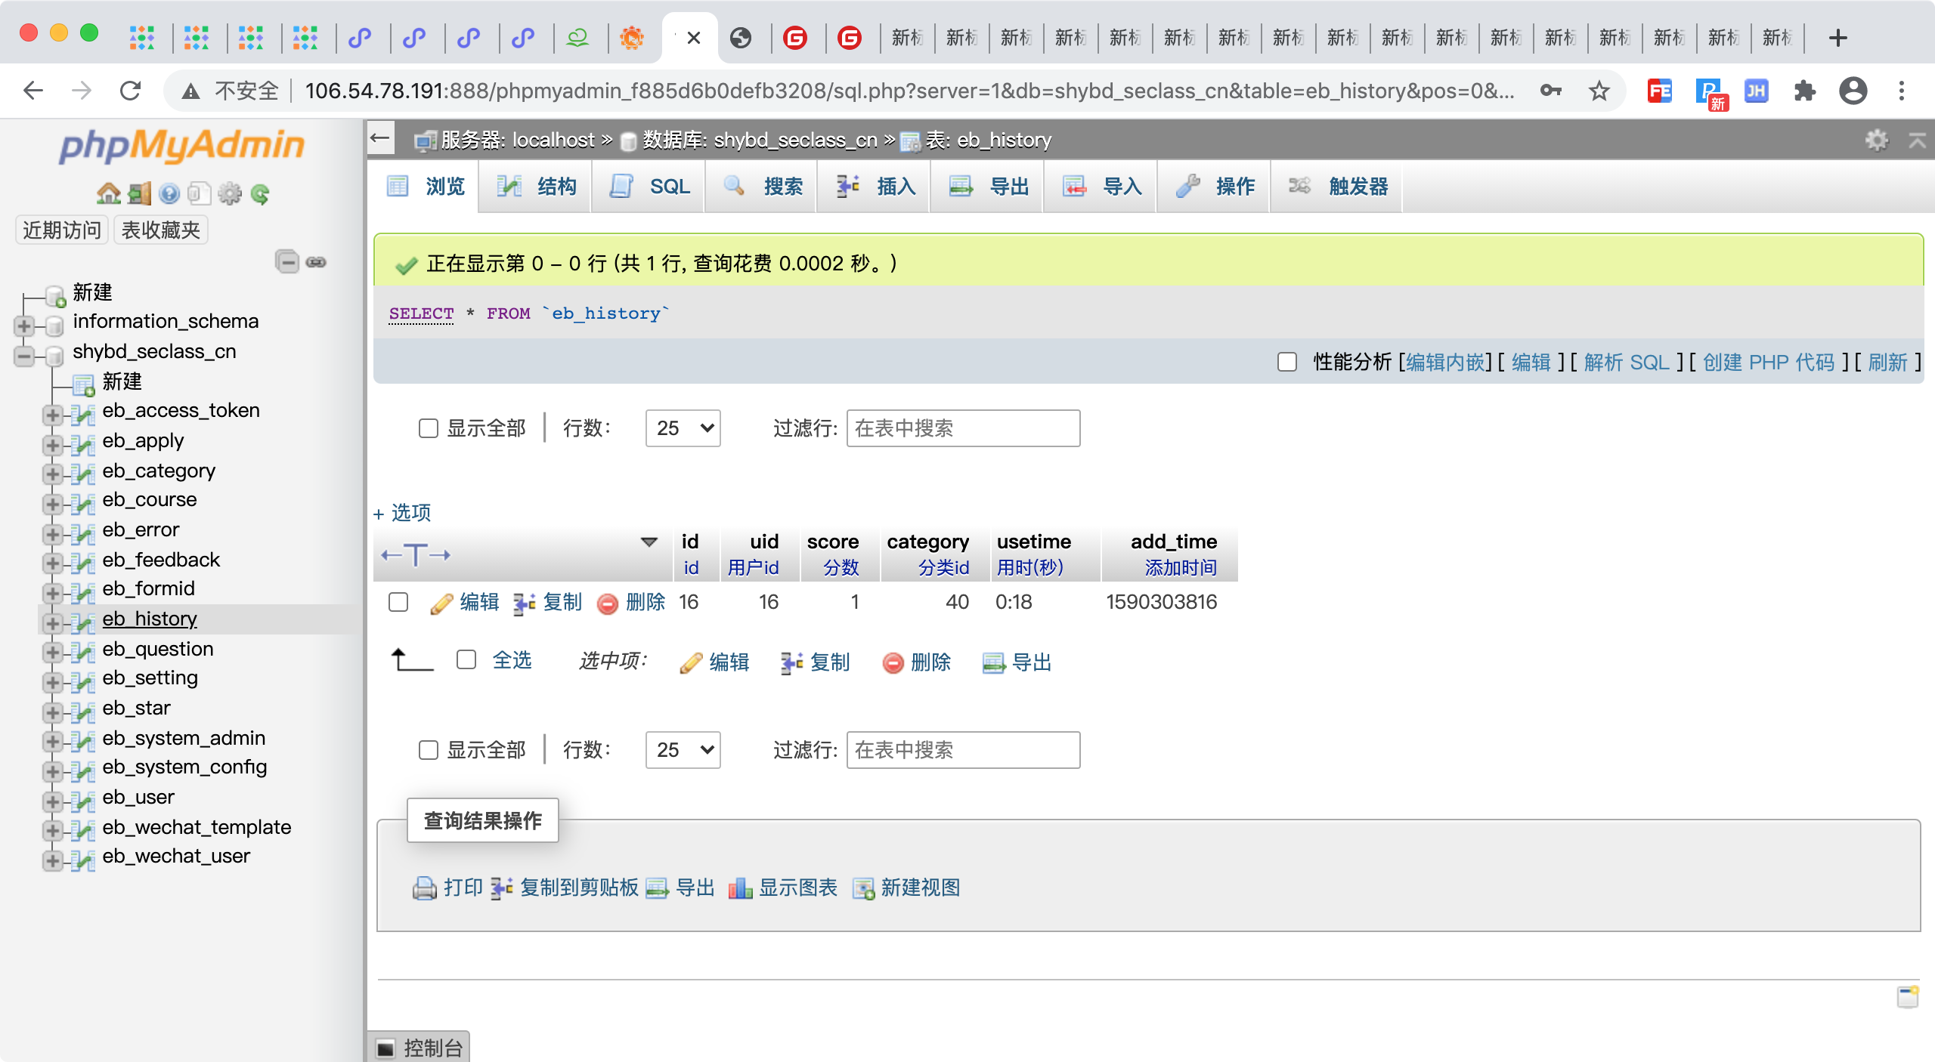Click the red delete icon for row 16
Image resolution: width=1935 pixels, height=1062 pixels.
point(607,603)
